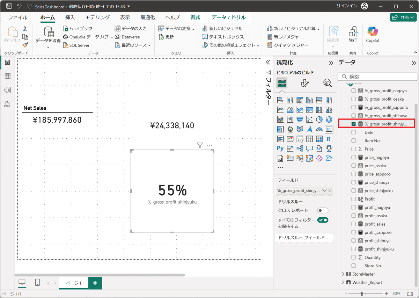Collapse the 視覚化 pane

(x=331, y=63)
